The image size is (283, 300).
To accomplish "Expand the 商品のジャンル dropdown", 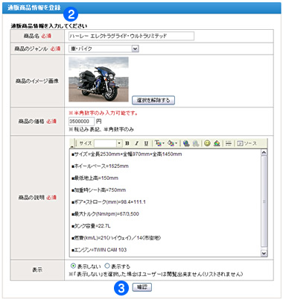I will pyautogui.click(x=135, y=49).
